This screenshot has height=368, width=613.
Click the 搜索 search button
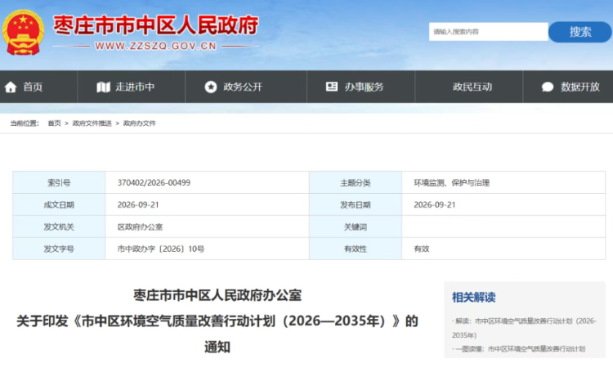[x=580, y=32]
